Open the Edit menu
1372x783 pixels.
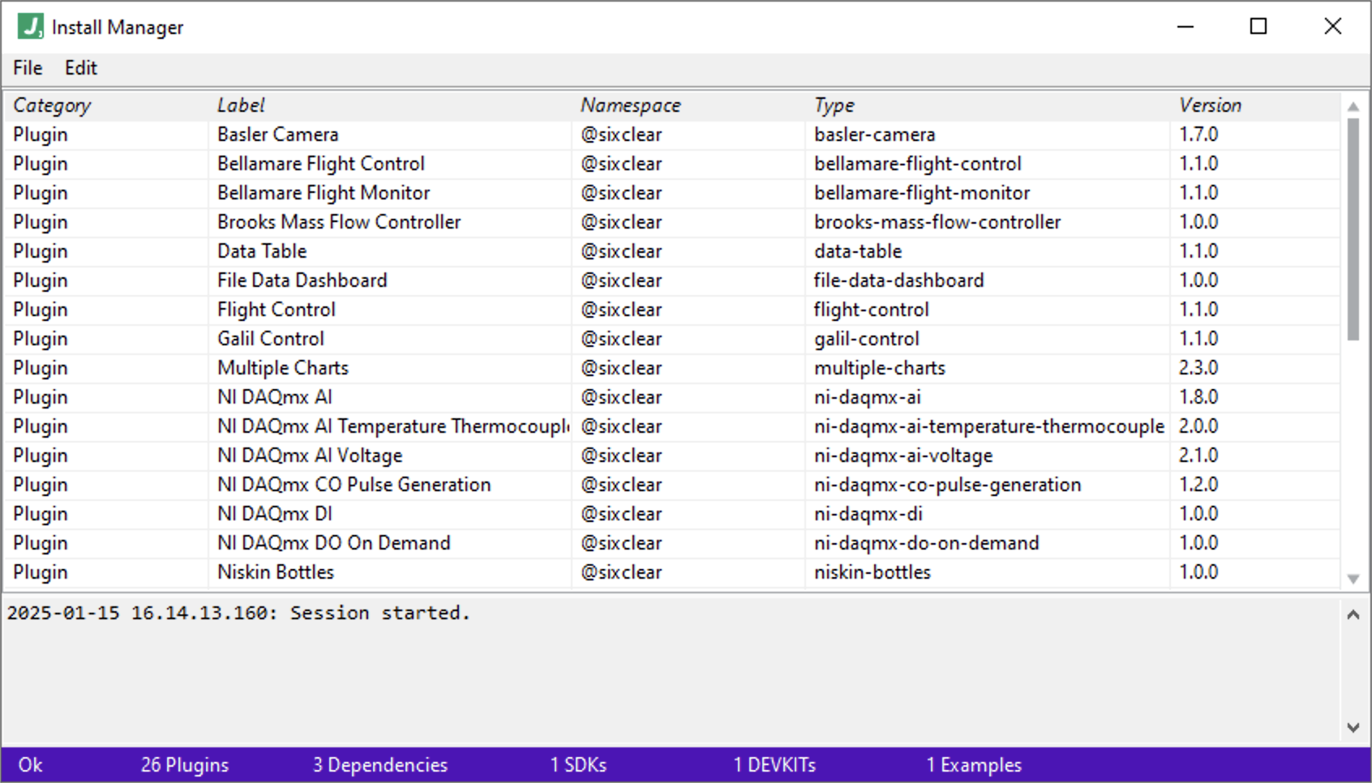[81, 68]
